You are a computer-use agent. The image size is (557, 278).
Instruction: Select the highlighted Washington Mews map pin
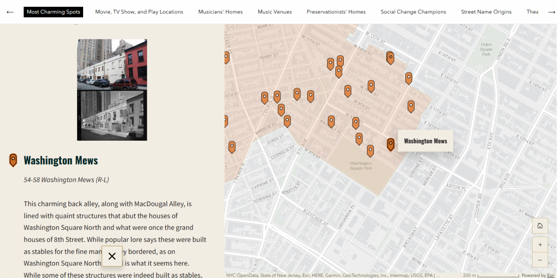coord(391,144)
